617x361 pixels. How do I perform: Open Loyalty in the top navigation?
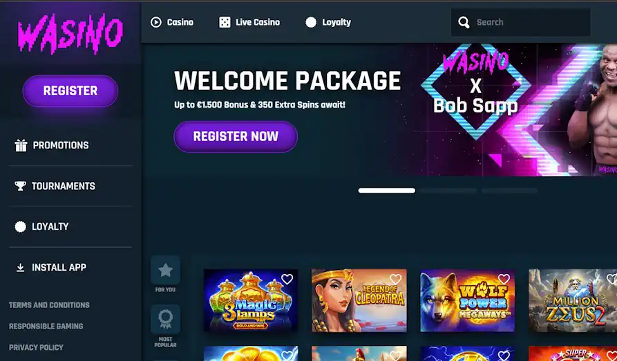(x=328, y=22)
